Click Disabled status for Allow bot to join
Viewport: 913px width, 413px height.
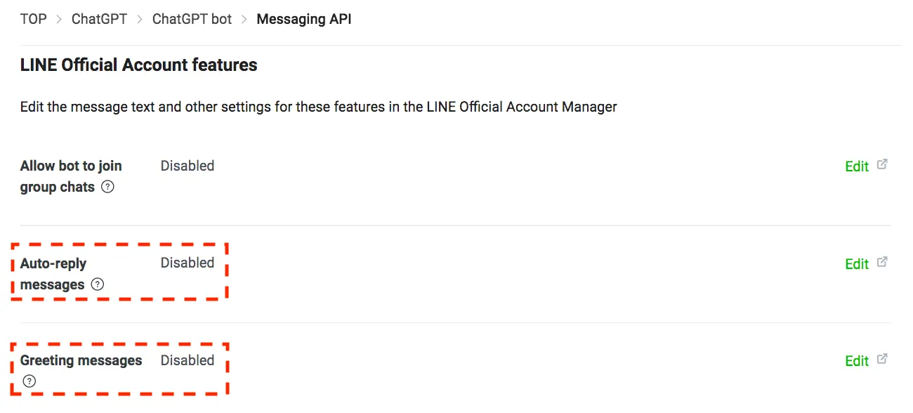pyautogui.click(x=188, y=166)
